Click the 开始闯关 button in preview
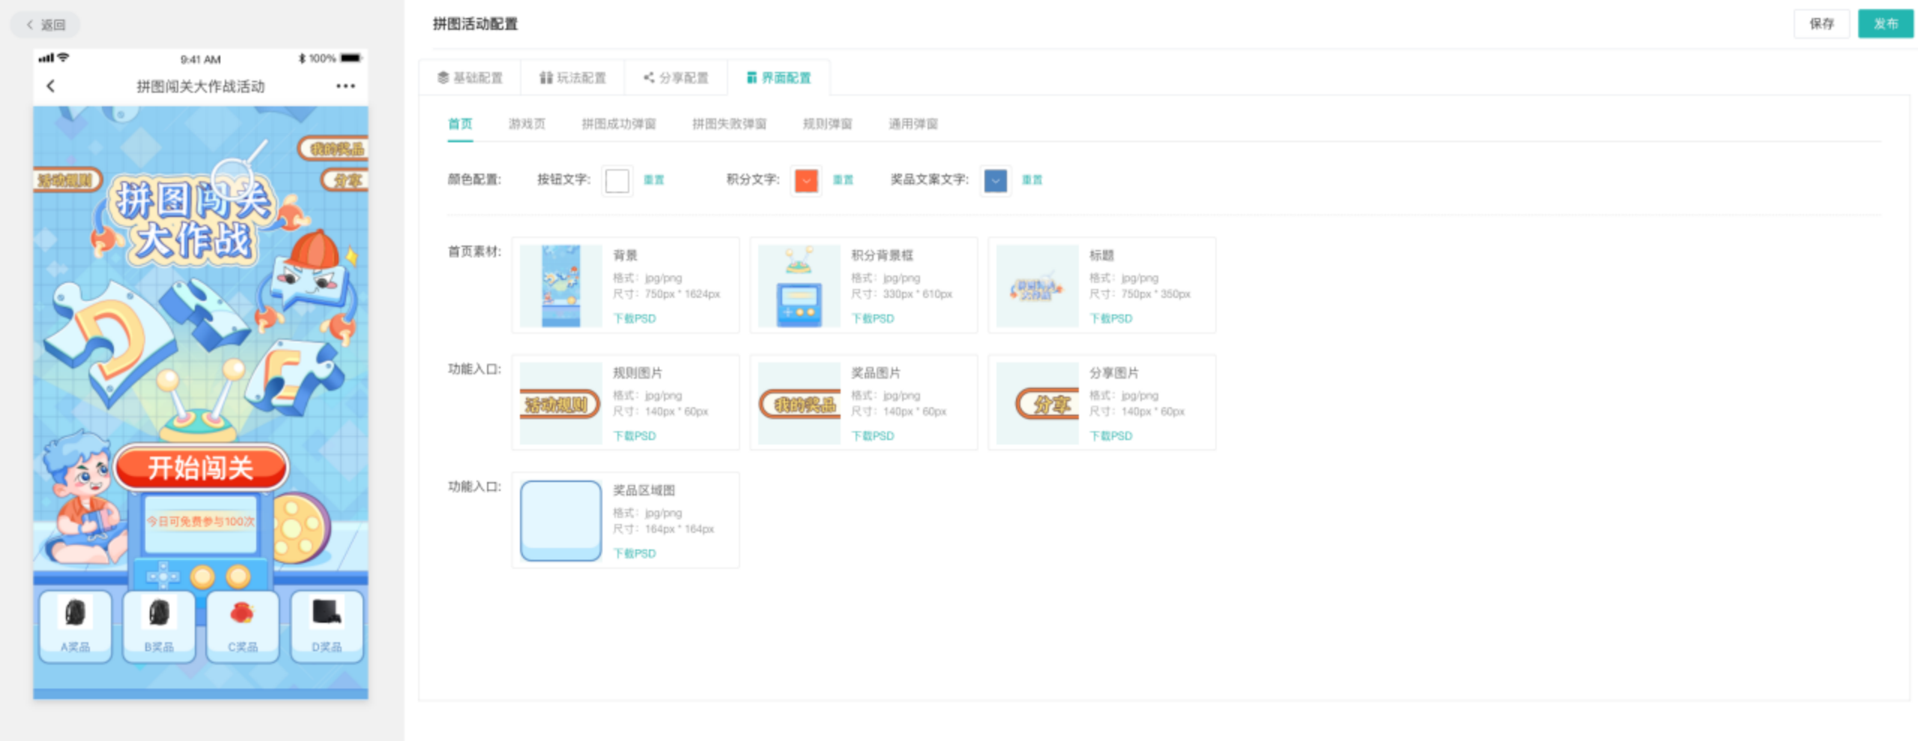The width and height of the screenshot is (1918, 741). [x=201, y=468]
